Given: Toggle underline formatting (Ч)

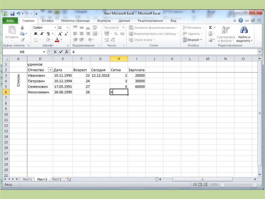Looking at the screenshot, I should (x=48, y=33).
